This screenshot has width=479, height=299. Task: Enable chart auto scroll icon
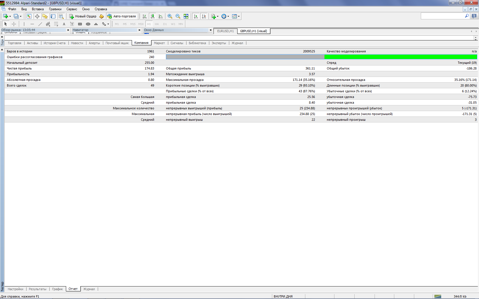point(196,16)
